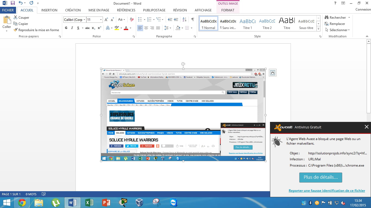Switch to the RÉFÉRENCES tab

(x=126, y=10)
